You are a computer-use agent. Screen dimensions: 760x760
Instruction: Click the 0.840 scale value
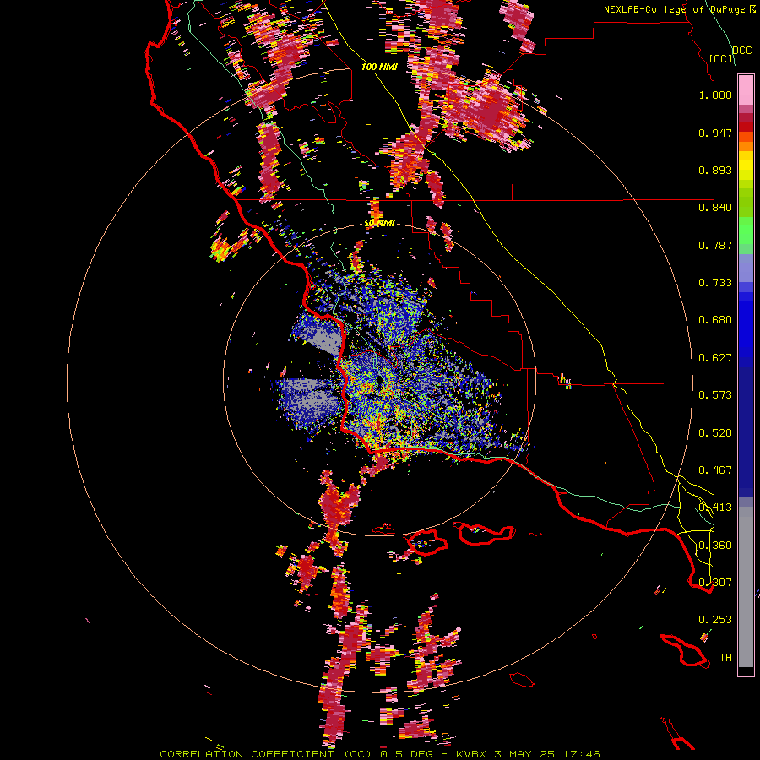tap(715, 208)
